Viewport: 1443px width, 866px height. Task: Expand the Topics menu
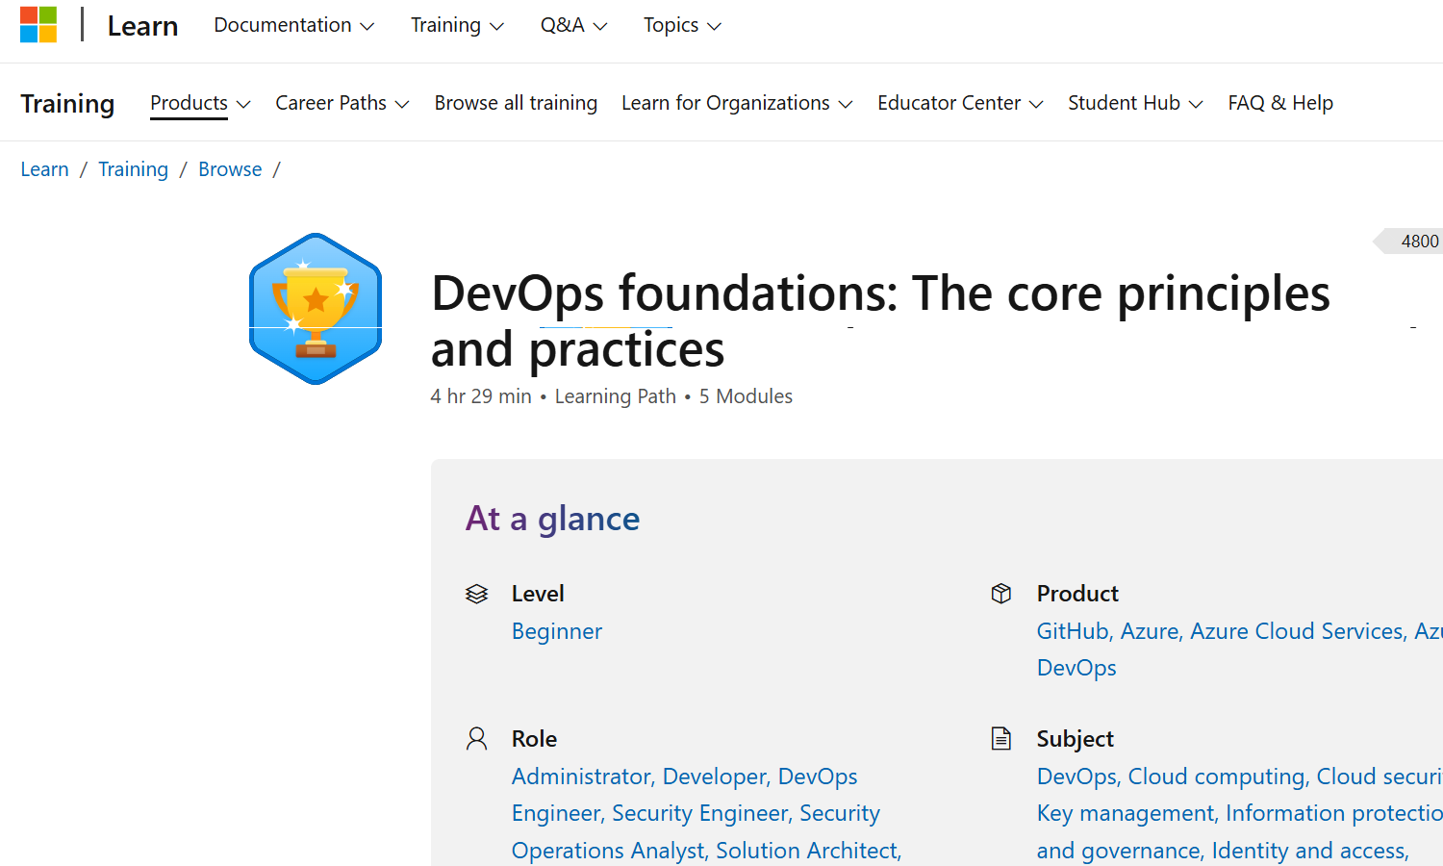click(681, 26)
